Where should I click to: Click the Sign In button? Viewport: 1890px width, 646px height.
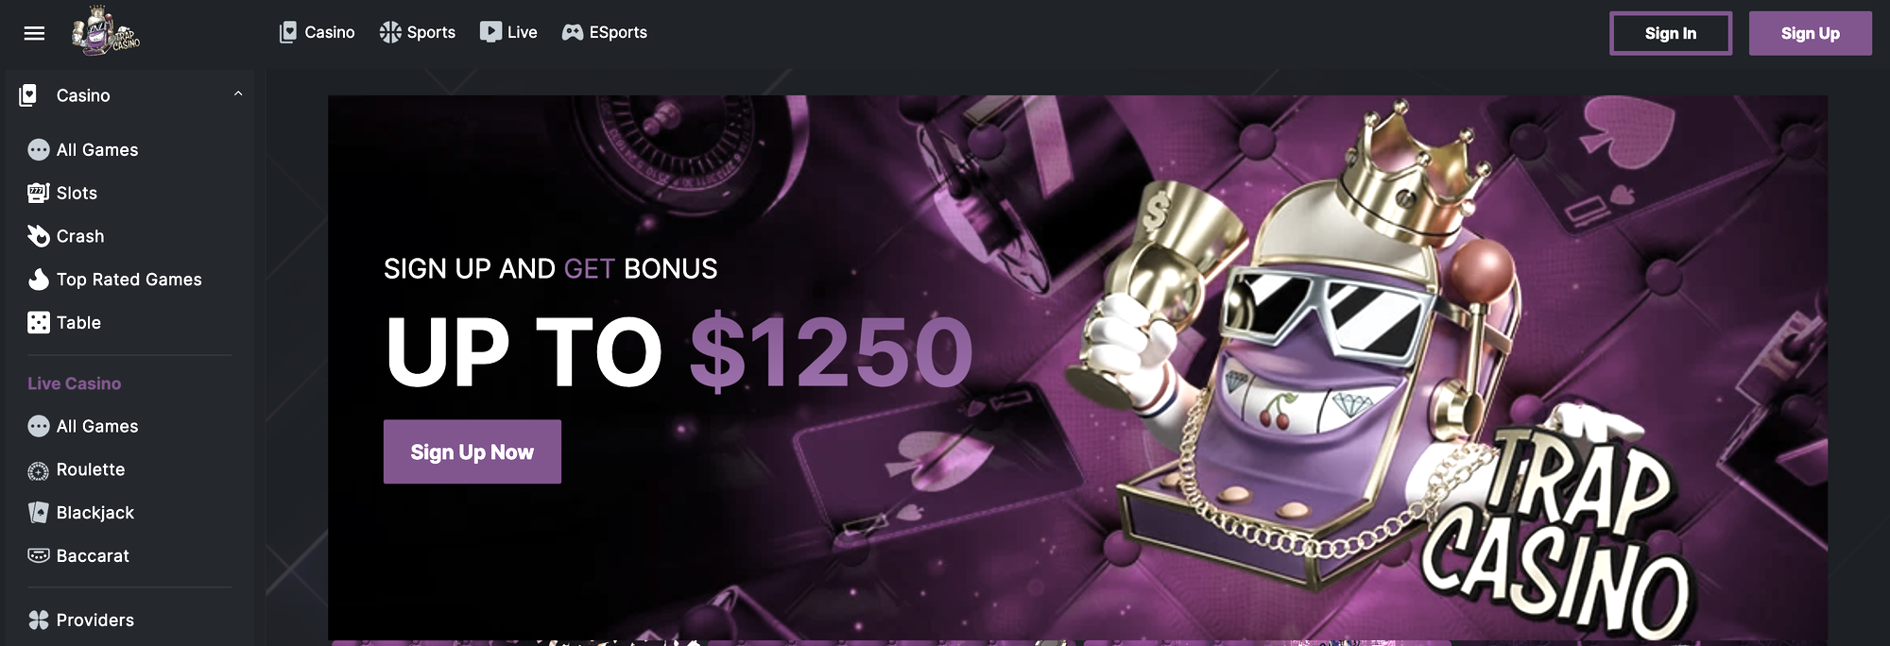(1671, 33)
